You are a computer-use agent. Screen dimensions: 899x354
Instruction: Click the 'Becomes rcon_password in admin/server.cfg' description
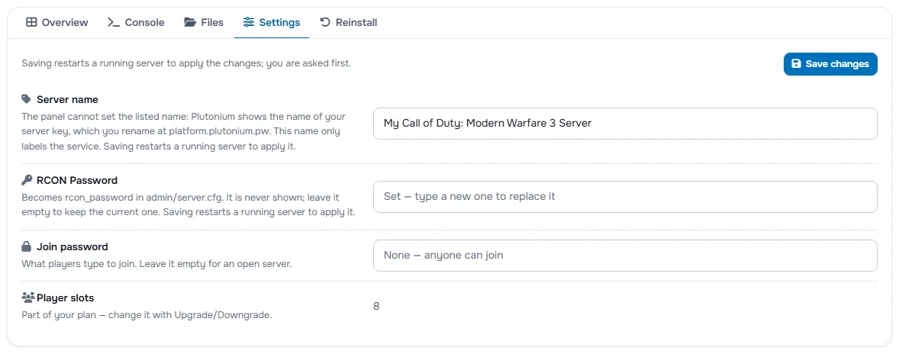(x=188, y=204)
